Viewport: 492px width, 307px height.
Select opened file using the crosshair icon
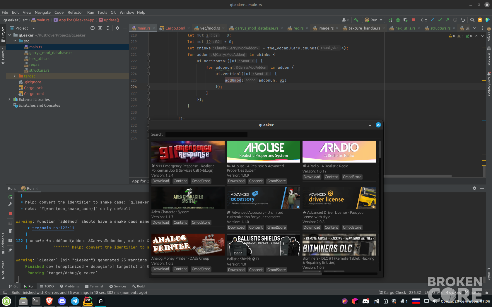(x=93, y=28)
